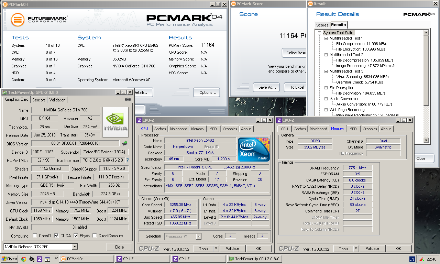Collapse Multithreaded Test 3 node
The width and height of the screenshot is (440, 264).
[326, 71]
